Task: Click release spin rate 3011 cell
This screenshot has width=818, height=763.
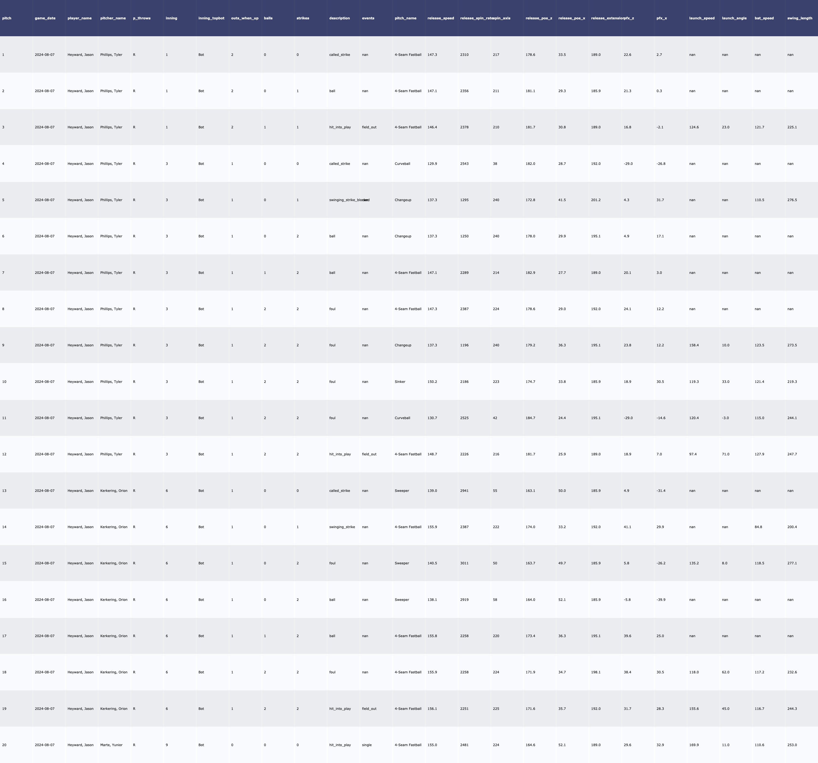Action: [x=464, y=563]
